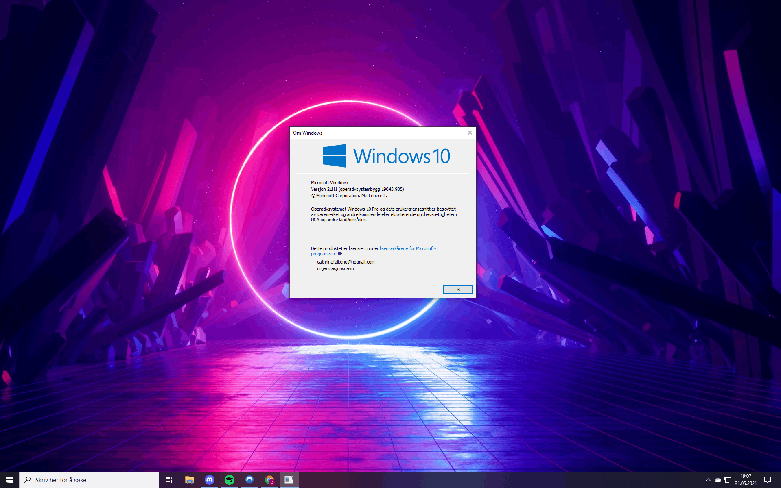Show hidden system tray icons
The height and width of the screenshot is (488, 781).
click(708, 480)
